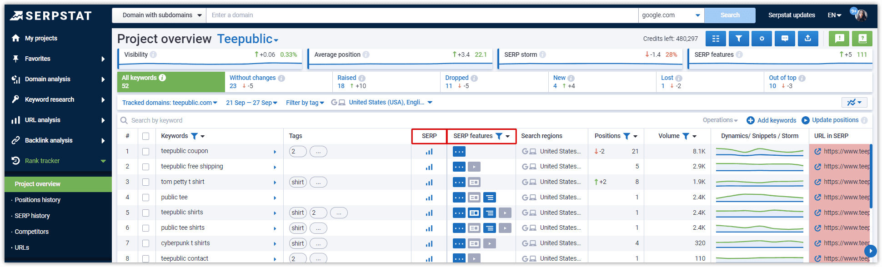Click the blue comment bubble toolbar button
Image resolution: width=882 pixels, height=267 pixels.
(x=785, y=39)
